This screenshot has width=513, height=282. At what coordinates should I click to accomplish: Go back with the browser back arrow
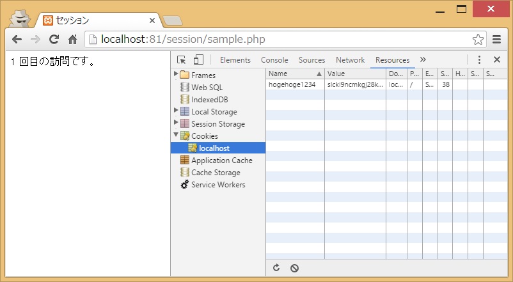tap(17, 40)
